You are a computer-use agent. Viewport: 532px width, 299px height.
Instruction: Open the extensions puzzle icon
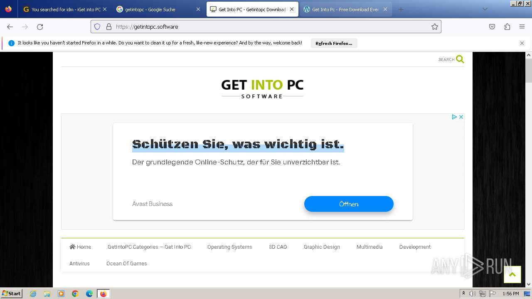(x=507, y=27)
